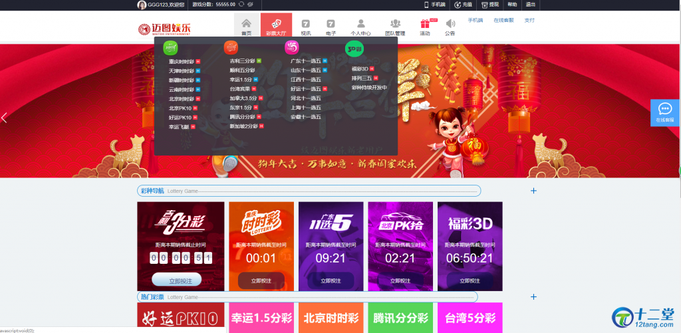Open the 充值 recharge option
This screenshot has height=333, width=681.
(x=463, y=5)
